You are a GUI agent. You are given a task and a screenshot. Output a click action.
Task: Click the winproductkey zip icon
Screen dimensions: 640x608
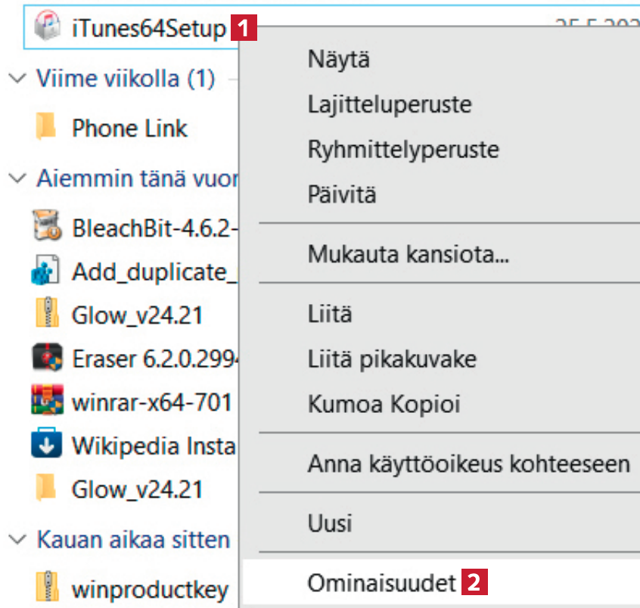47,588
